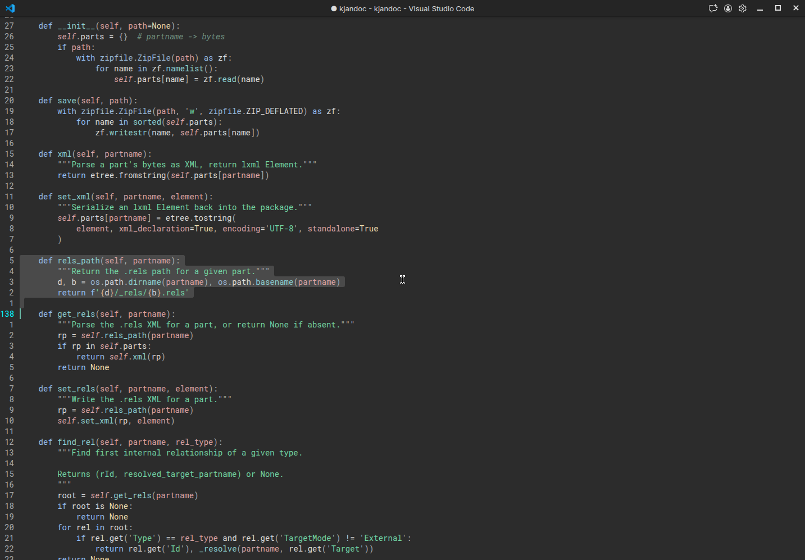Click 'os.path.basename(partname)' call
The image size is (805, 560).
(279, 282)
